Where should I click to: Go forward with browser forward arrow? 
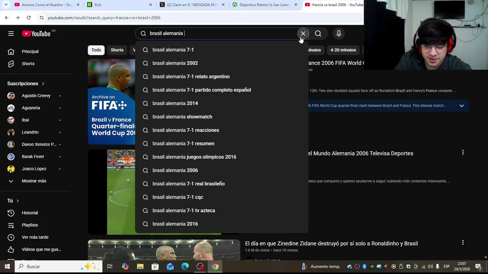(18, 18)
